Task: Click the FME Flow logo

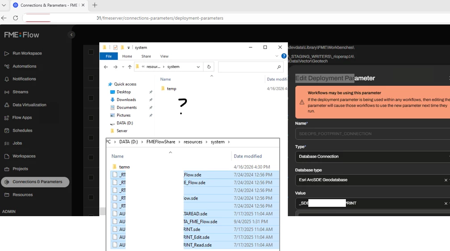Action: 21,35
